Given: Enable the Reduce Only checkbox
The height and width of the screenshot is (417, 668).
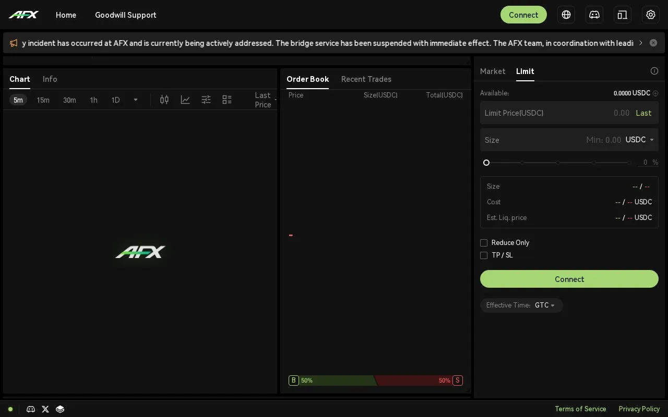Looking at the screenshot, I should tap(484, 243).
